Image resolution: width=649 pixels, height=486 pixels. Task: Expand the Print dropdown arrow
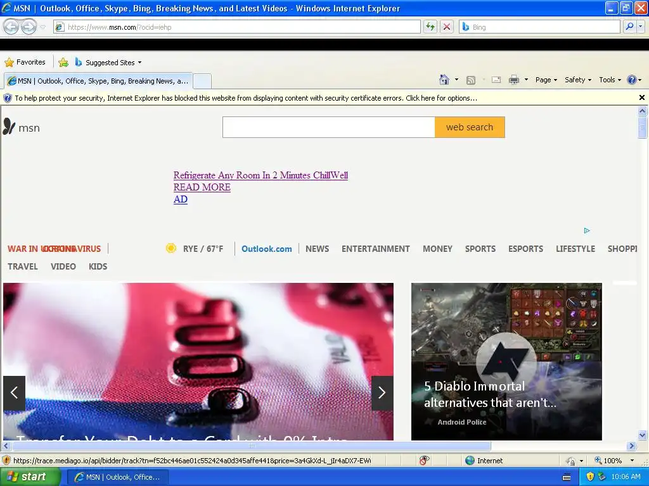526,80
